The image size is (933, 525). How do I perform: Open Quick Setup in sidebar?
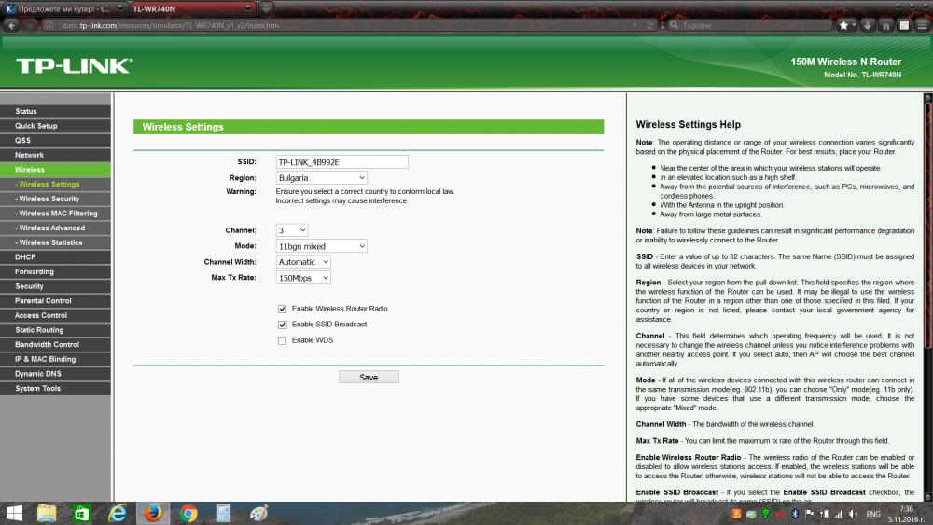click(55, 126)
